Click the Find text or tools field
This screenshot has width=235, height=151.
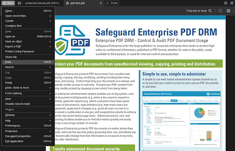tap(199, 11)
